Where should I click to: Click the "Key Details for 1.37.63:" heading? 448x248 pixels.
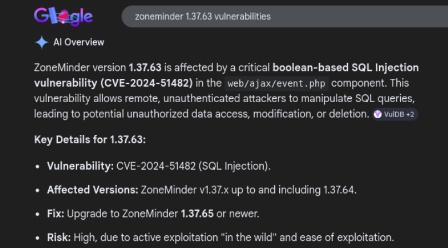(90, 140)
